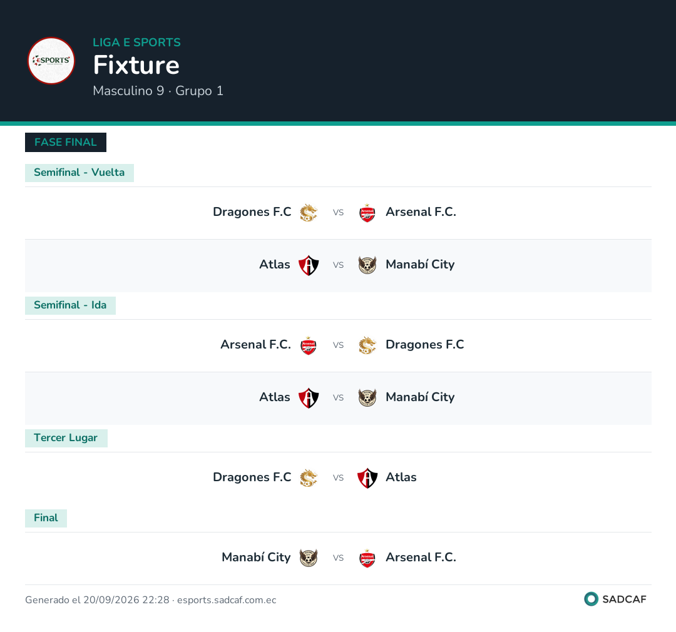This screenshot has height=632, width=676.
Task: Click the esports.sadcaf.com.ec footer text
Action: [x=227, y=600]
